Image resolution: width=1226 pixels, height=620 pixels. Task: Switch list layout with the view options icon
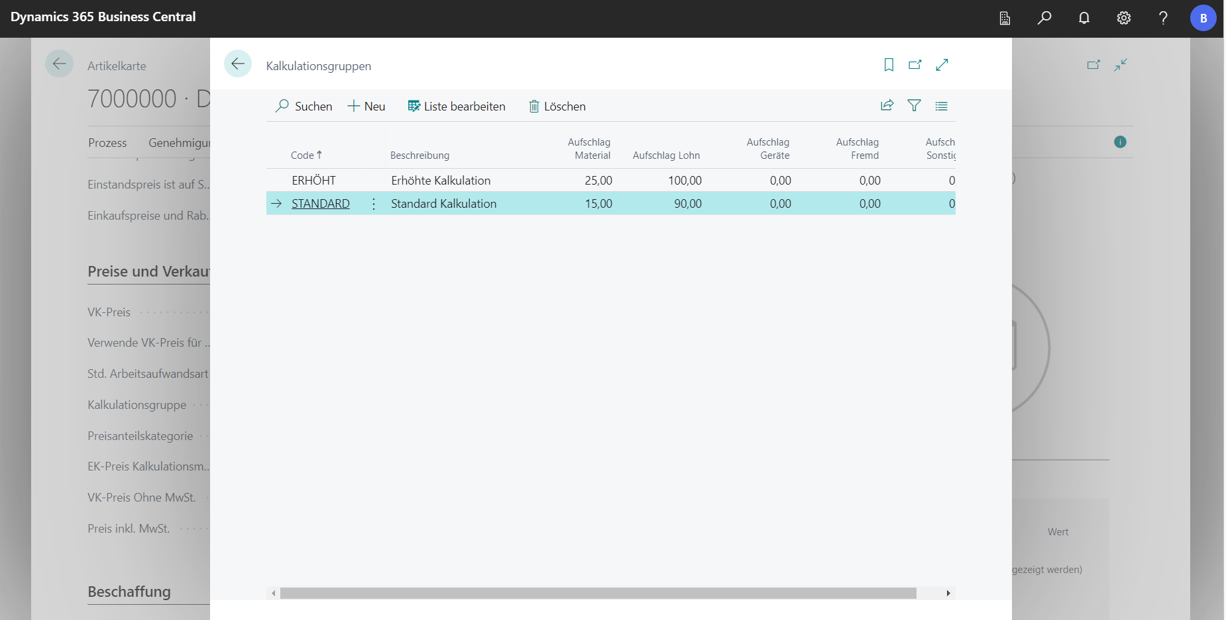(x=941, y=106)
